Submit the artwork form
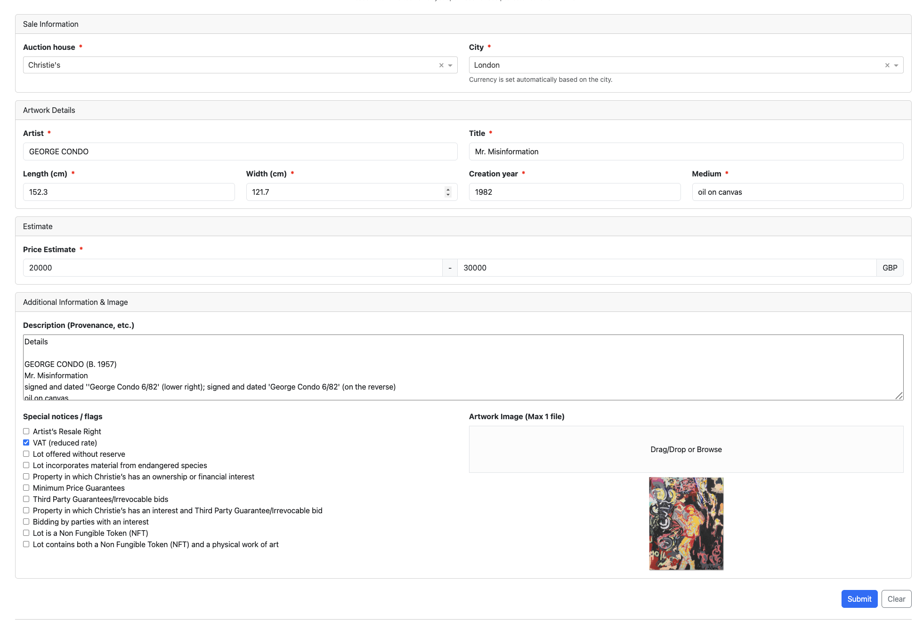 coord(859,599)
